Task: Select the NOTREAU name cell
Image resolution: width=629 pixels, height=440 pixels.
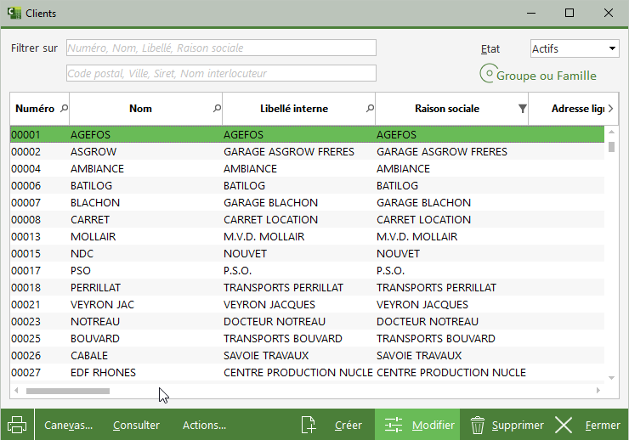Action: tap(95, 322)
